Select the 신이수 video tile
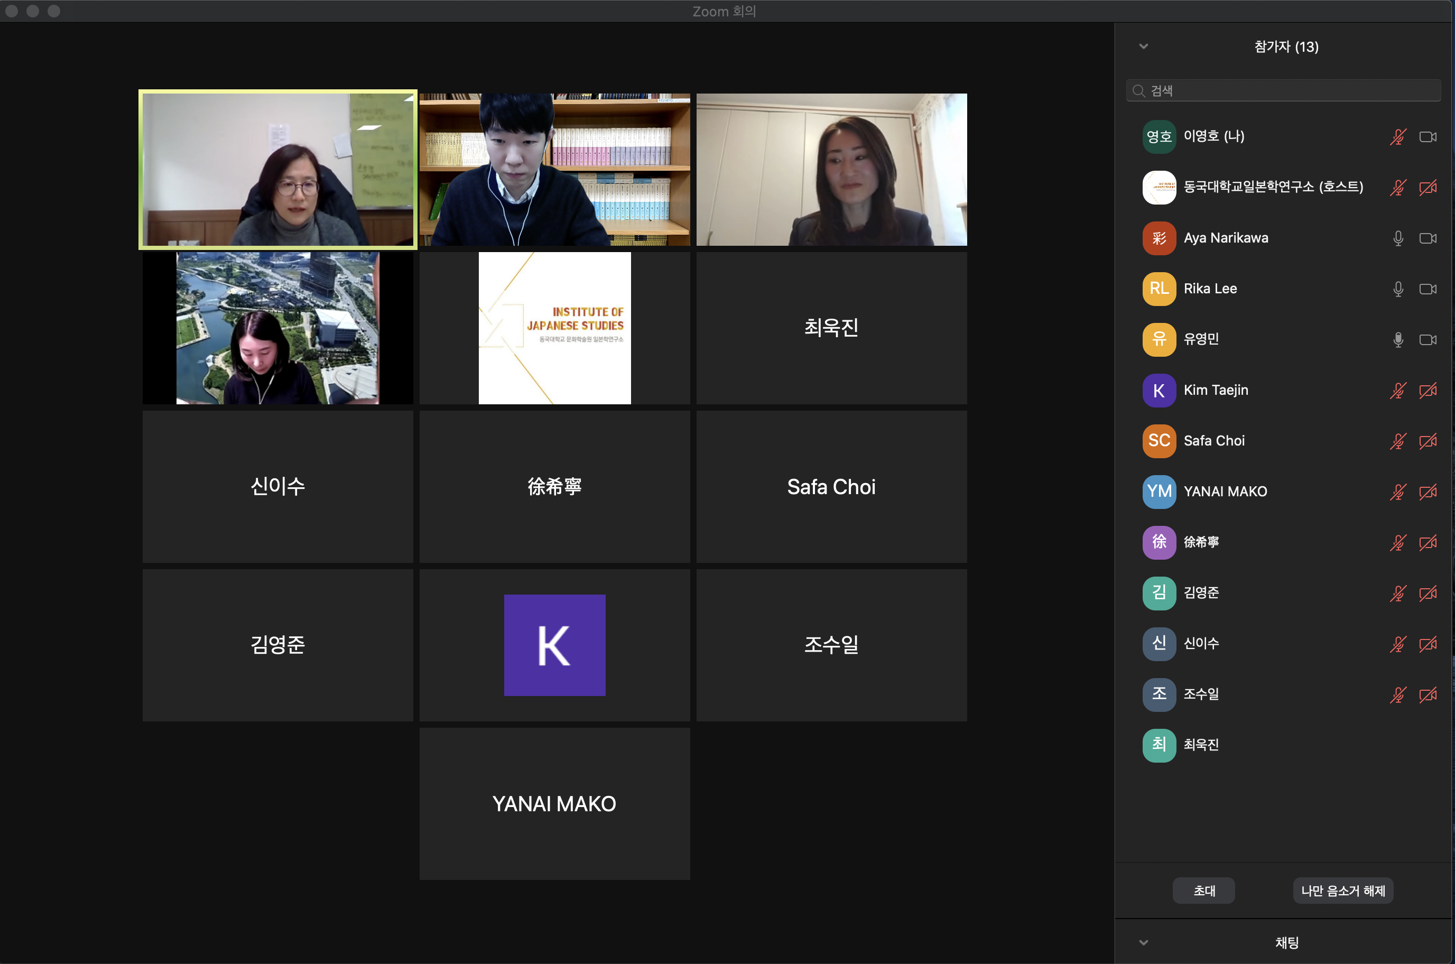Image resolution: width=1455 pixels, height=964 pixels. [278, 487]
